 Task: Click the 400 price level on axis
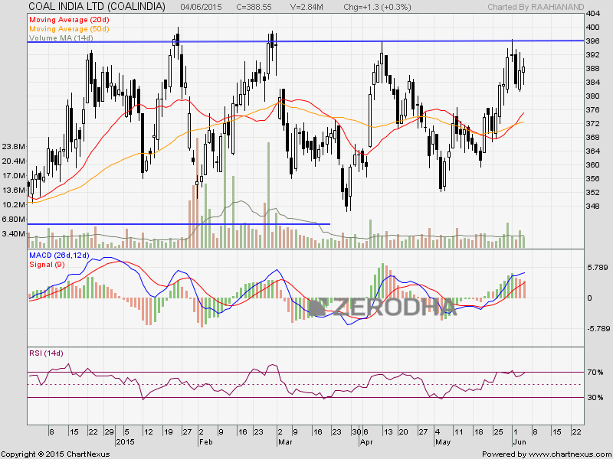click(x=593, y=28)
